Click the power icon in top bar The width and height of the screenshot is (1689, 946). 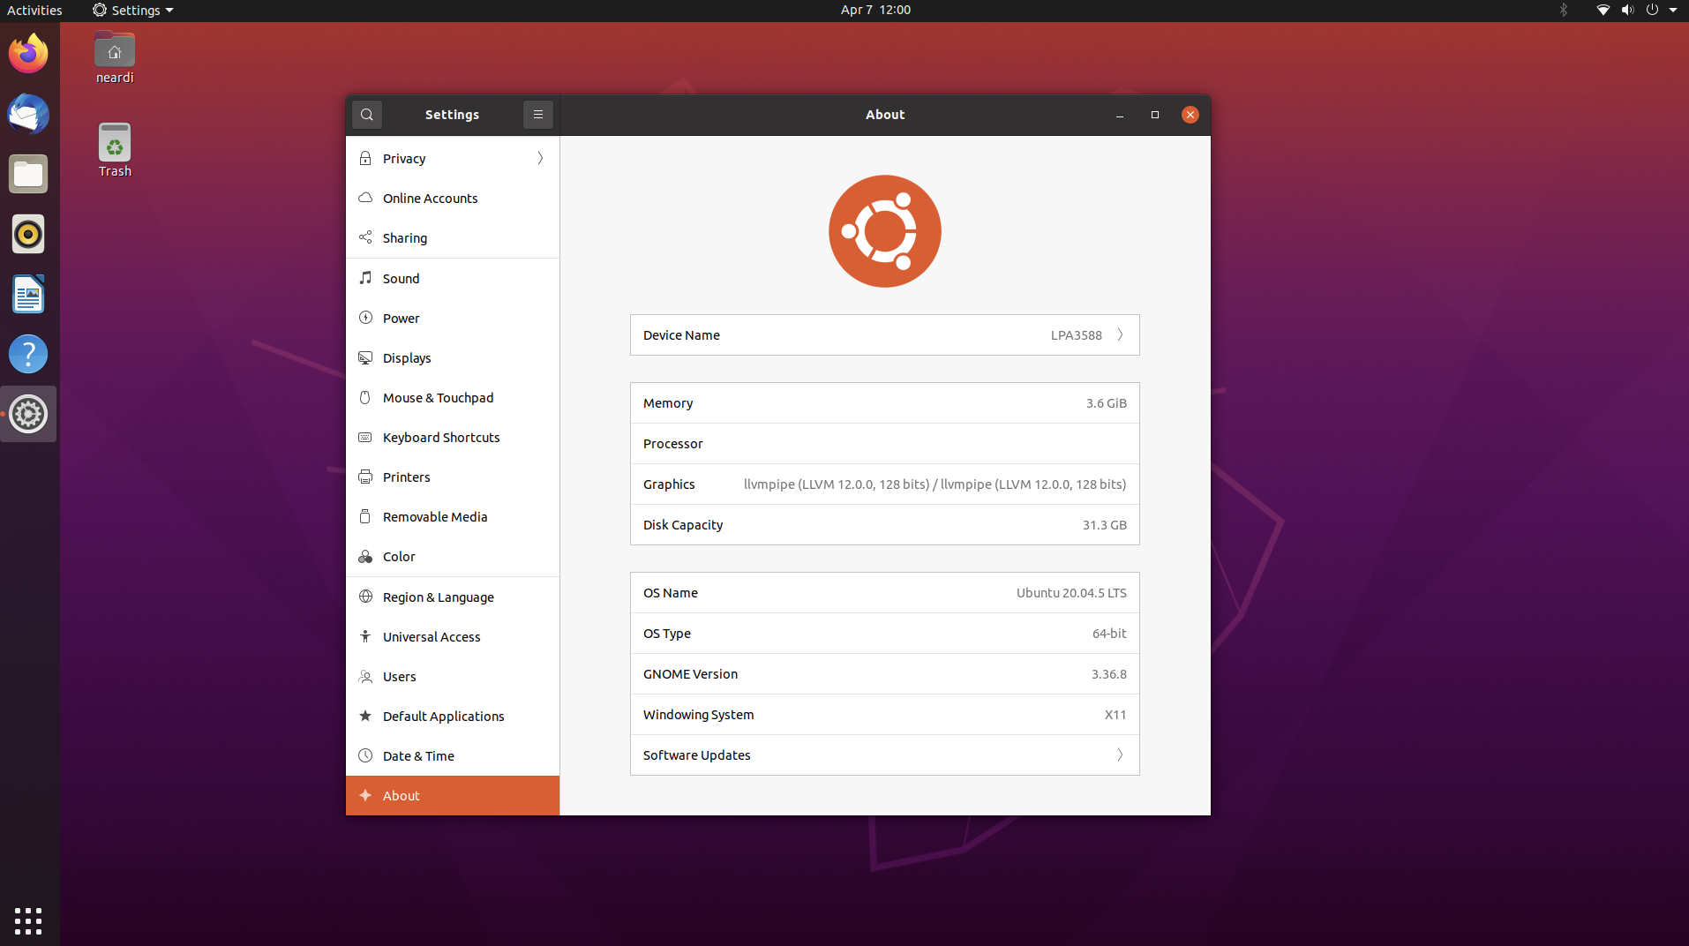pos(1652,10)
